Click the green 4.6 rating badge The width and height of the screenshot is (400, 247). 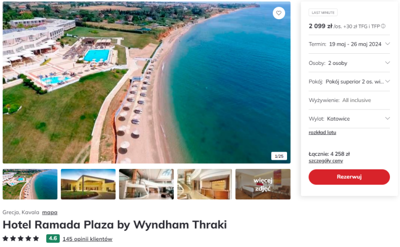[53, 238]
